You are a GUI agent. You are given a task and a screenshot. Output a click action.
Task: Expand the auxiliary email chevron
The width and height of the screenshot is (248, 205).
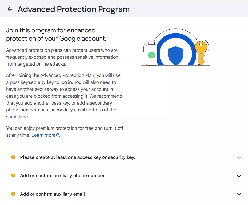tap(239, 194)
